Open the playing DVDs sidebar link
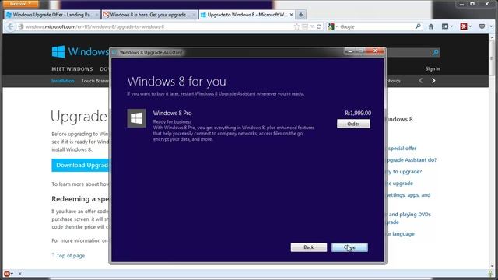The height and width of the screenshot is (280, 498). [409, 215]
